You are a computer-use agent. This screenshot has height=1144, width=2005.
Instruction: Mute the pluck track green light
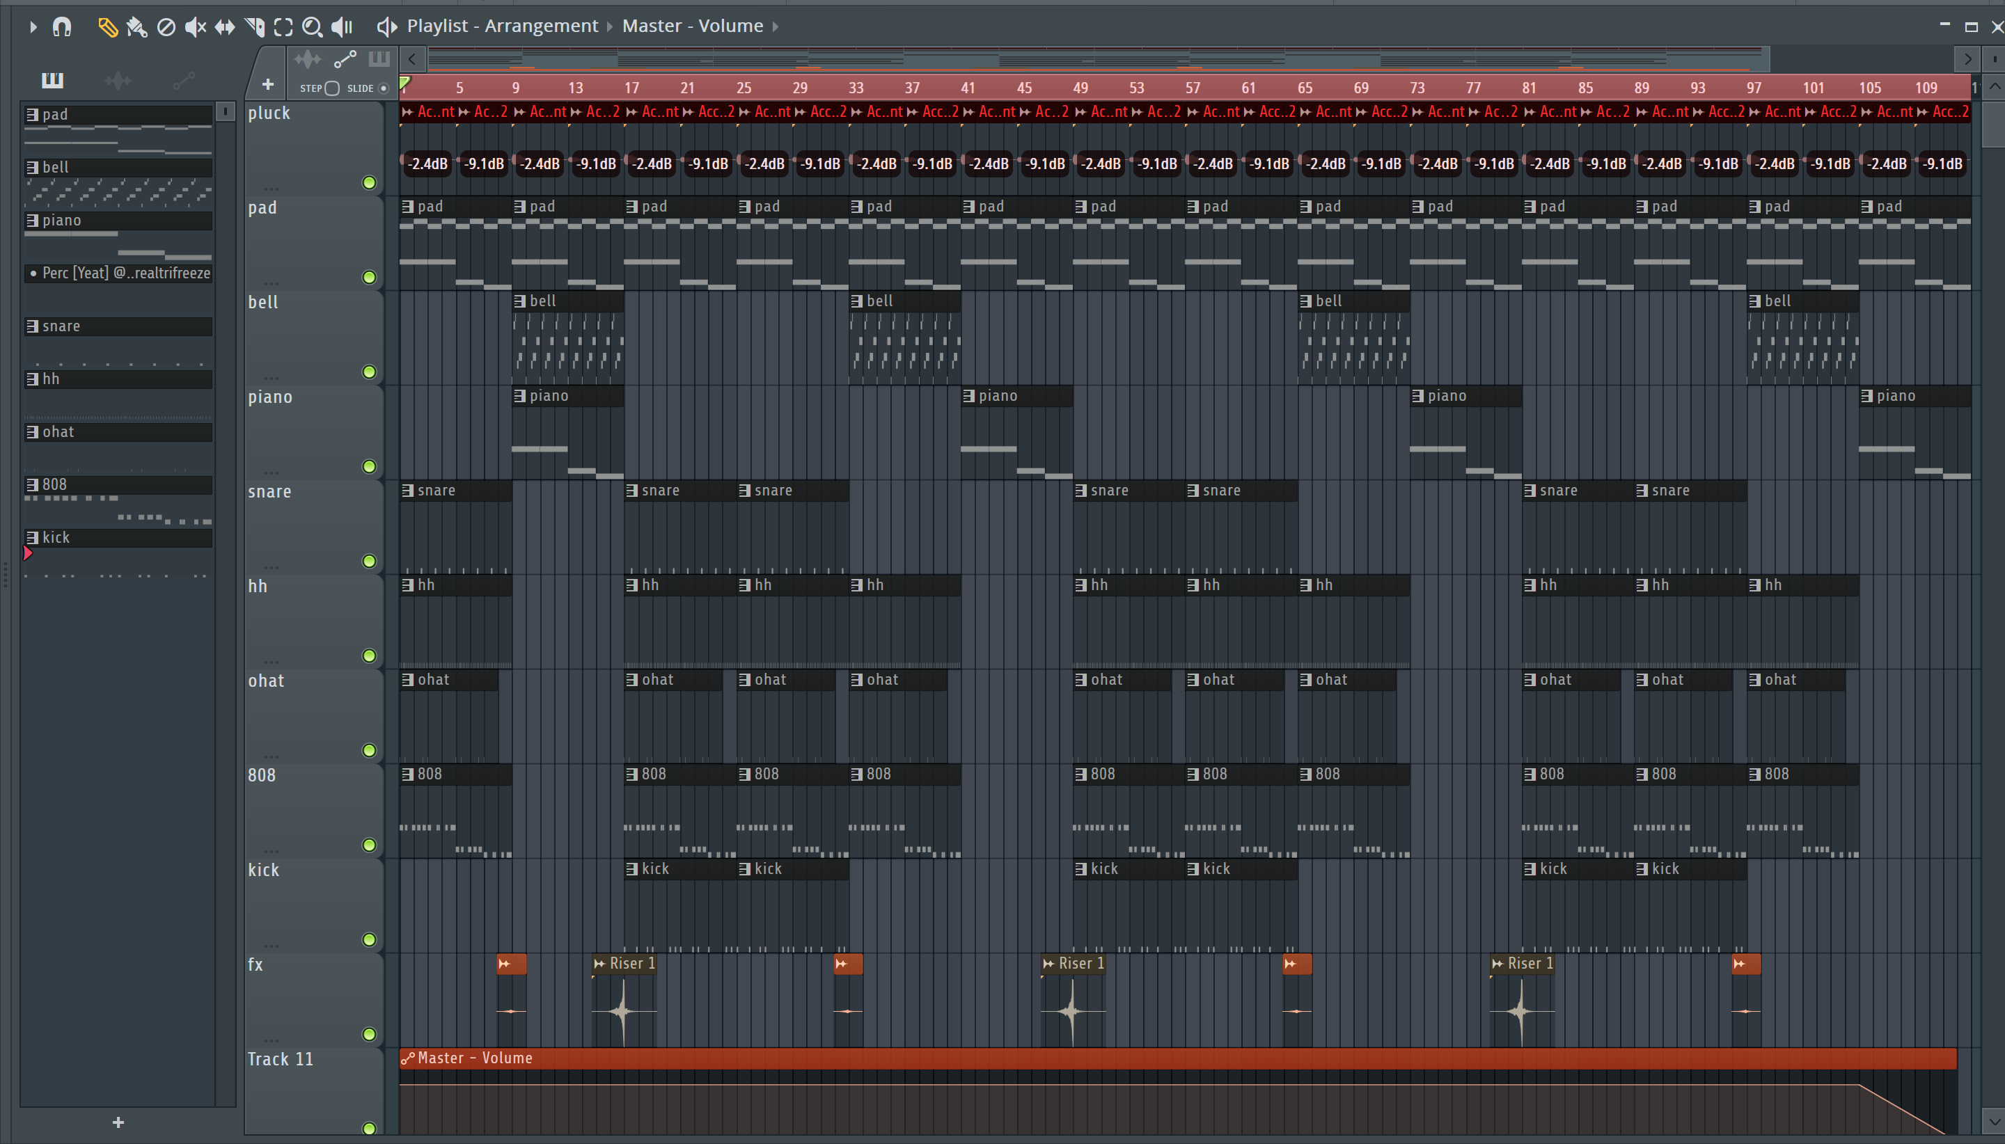pyautogui.click(x=368, y=183)
